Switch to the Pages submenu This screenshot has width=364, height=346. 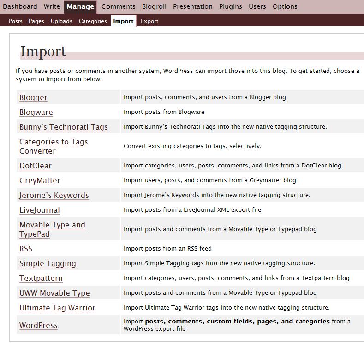click(36, 21)
